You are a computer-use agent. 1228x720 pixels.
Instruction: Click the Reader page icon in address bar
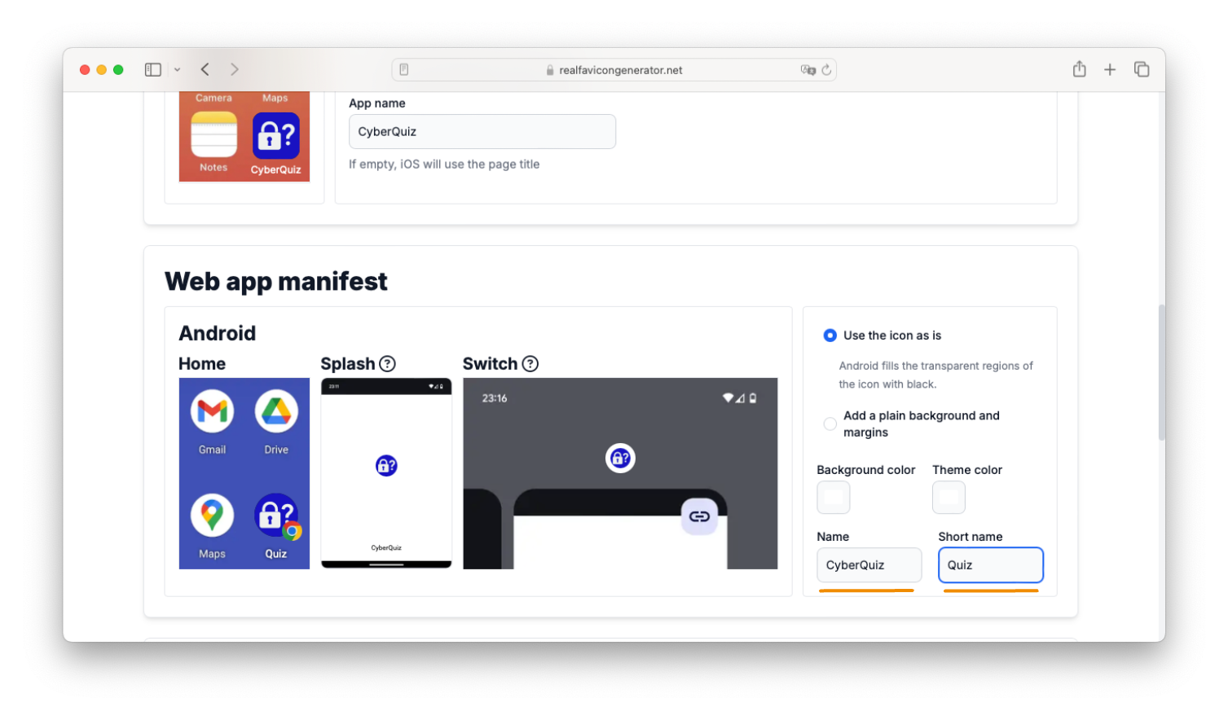pyautogui.click(x=404, y=70)
